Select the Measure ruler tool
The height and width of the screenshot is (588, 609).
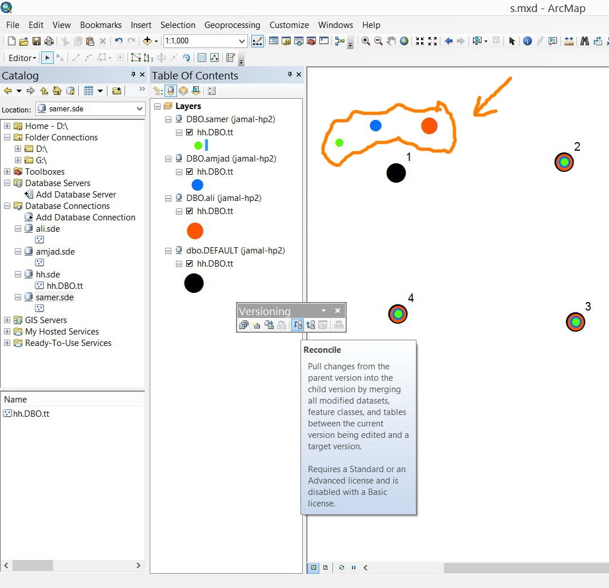[x=569, y=41]
